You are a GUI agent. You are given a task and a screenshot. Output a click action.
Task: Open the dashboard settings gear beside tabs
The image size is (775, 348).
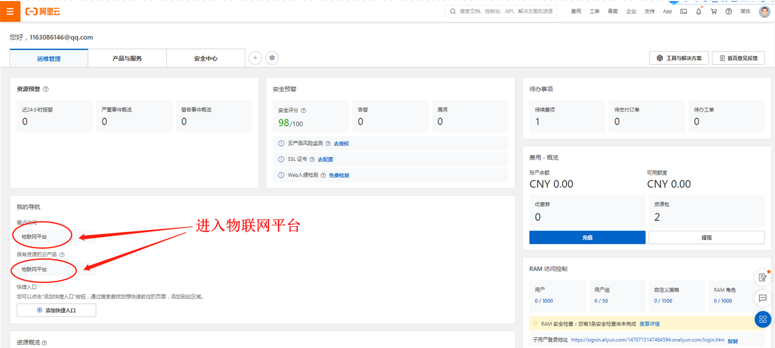272,58
